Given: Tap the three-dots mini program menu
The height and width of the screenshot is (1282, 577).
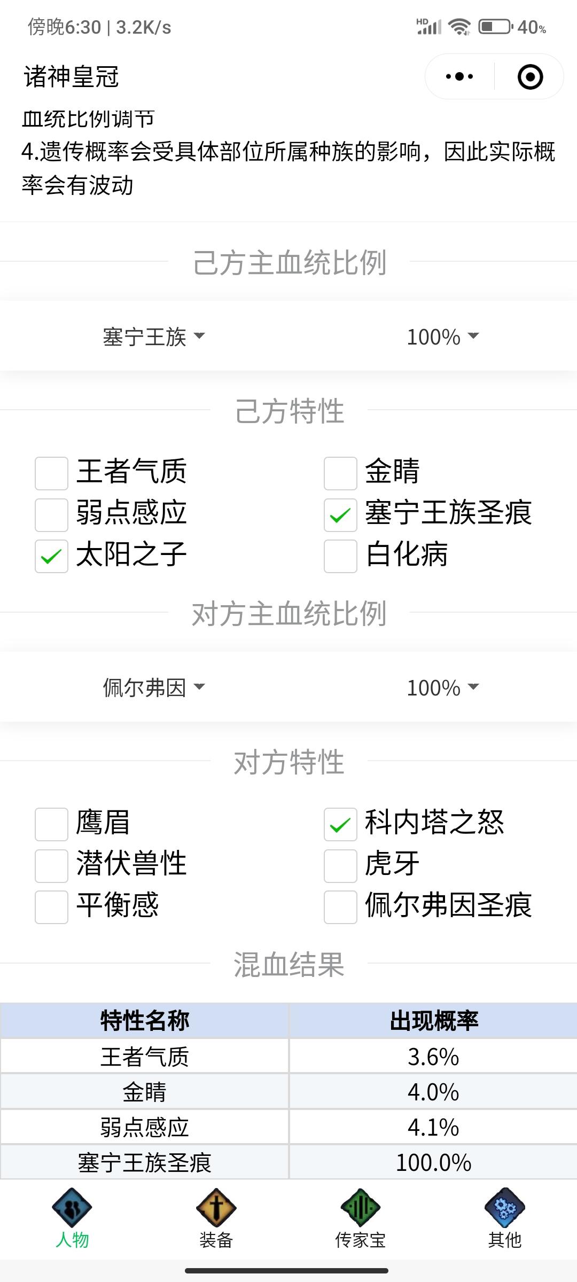Looking at the screenshot, I should (x=459, y=76).
